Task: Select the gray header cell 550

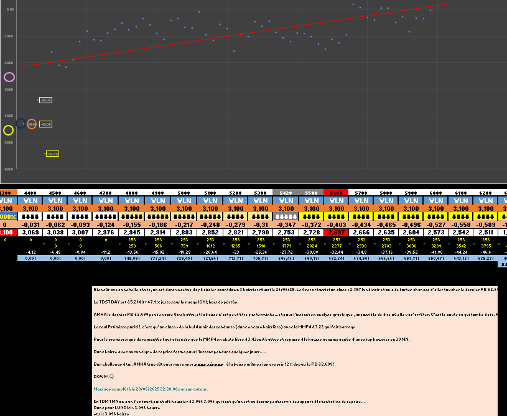Action: pyautogui.click(x=311, y=193)
